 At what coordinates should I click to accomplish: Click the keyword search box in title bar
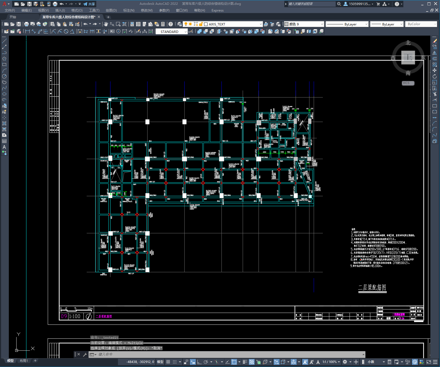tap(312, 4)
